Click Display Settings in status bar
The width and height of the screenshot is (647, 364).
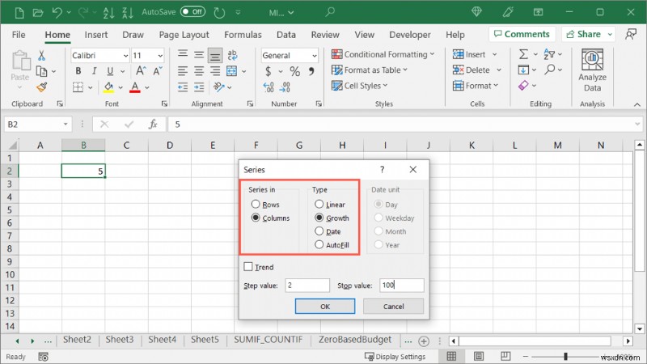click(395, 357)
